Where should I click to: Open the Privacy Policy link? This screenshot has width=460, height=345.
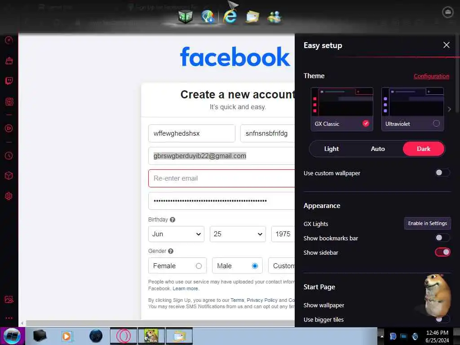coord(262,300)
